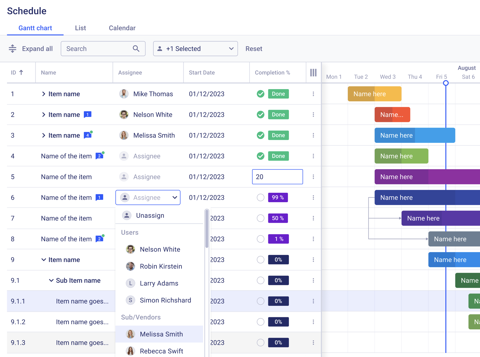480x357 pixels.
Task: Click the Done status badge in row 3
Action: pyautogui.click(x=278, y=135)
